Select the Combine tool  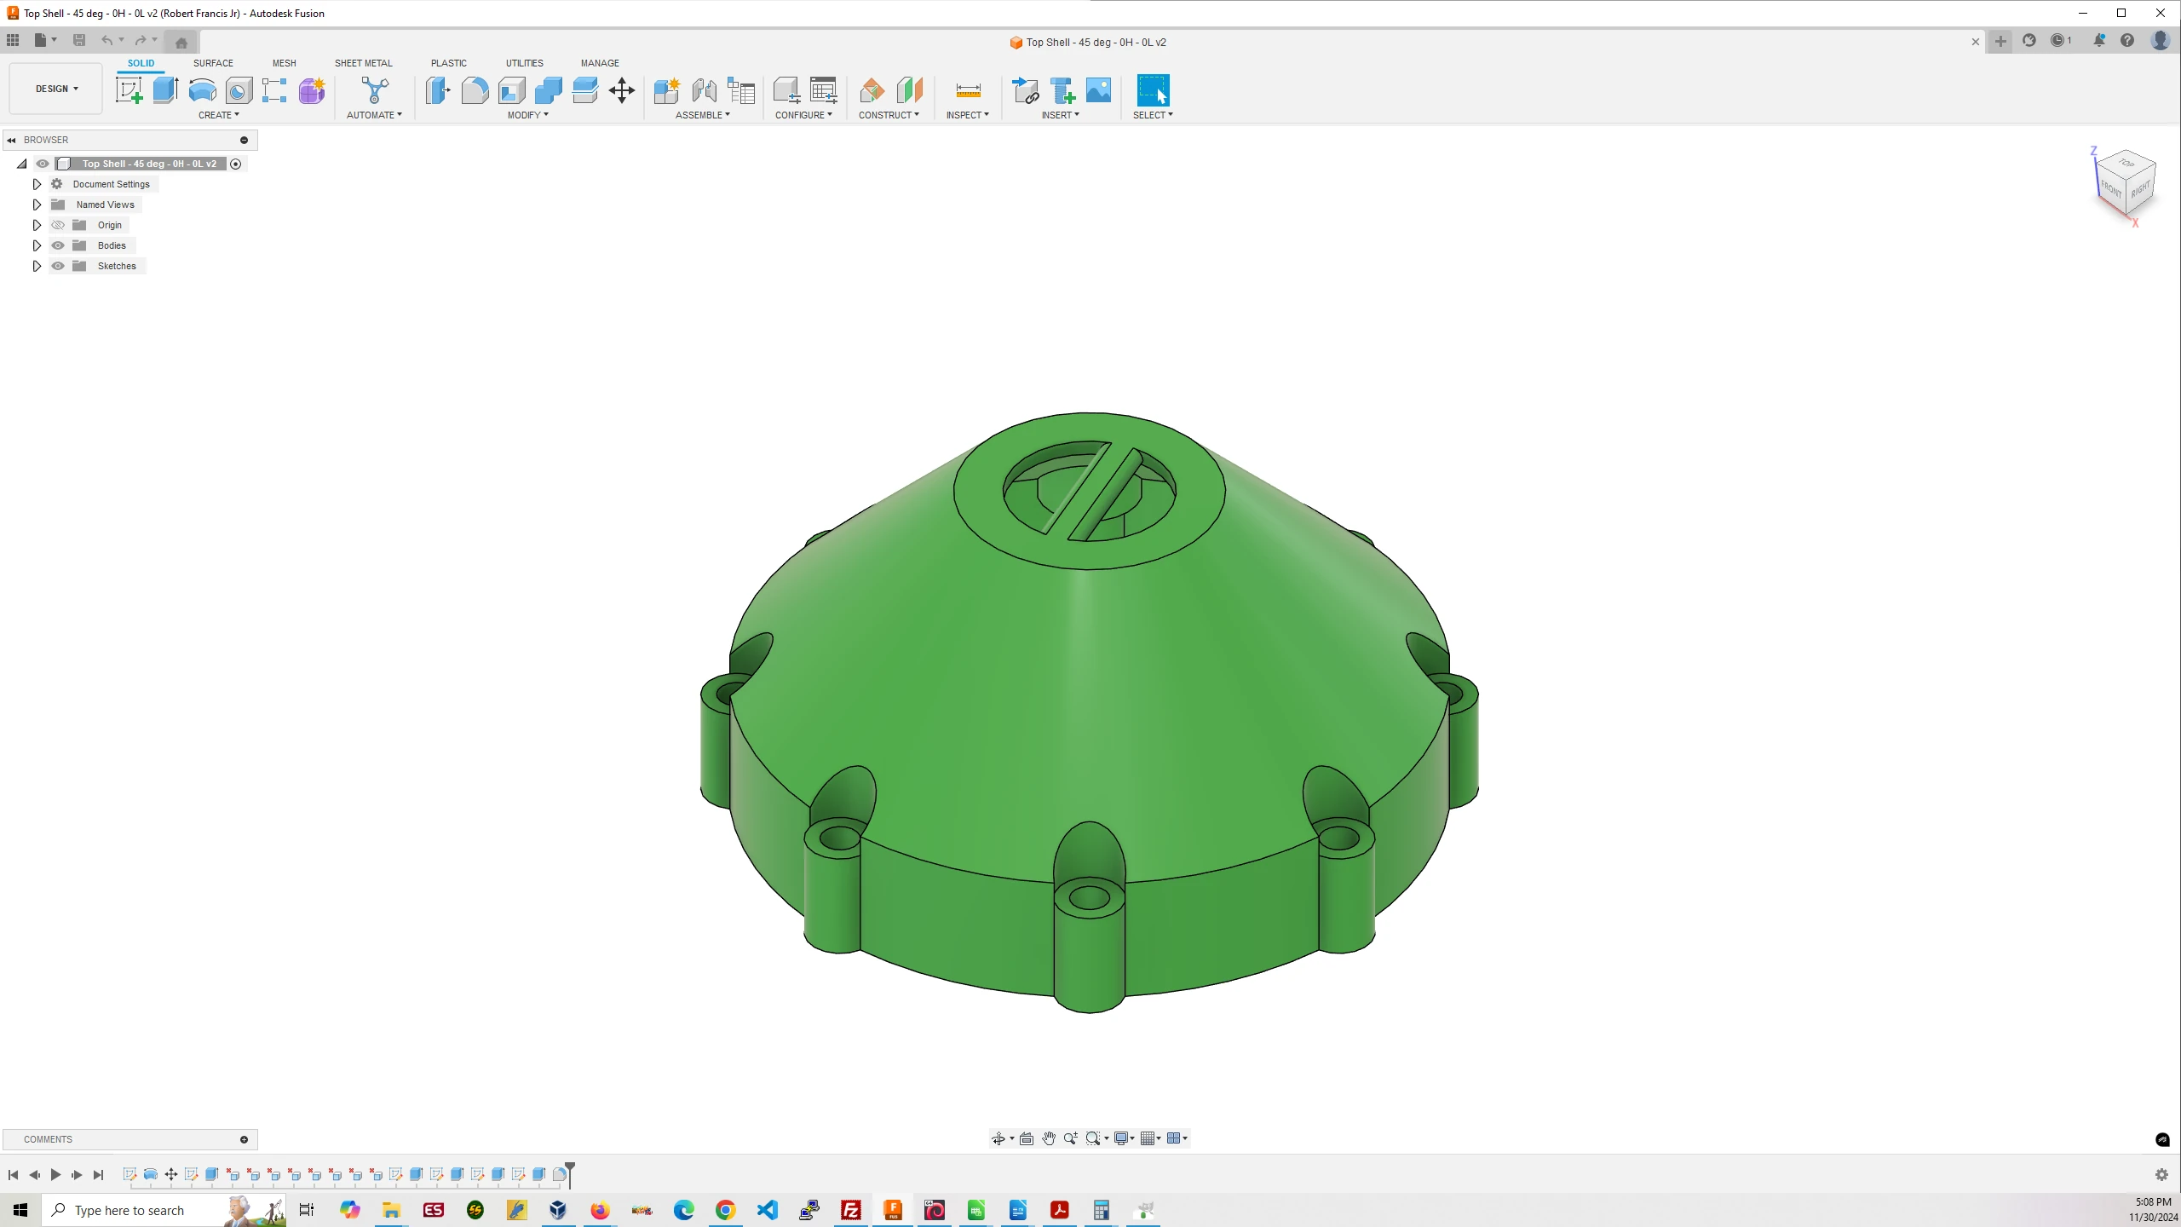pos(548,90)
